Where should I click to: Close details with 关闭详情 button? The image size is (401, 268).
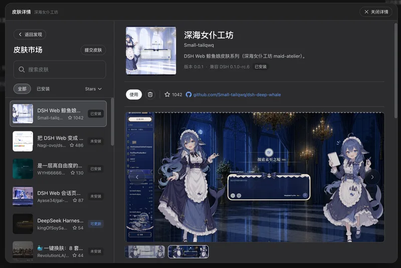tap(376, 11)
